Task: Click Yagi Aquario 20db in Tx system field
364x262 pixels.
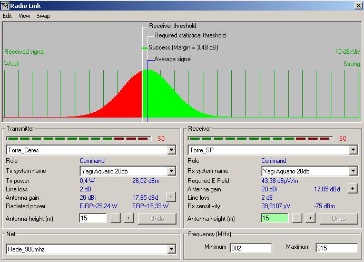Action: coord(104,171)
